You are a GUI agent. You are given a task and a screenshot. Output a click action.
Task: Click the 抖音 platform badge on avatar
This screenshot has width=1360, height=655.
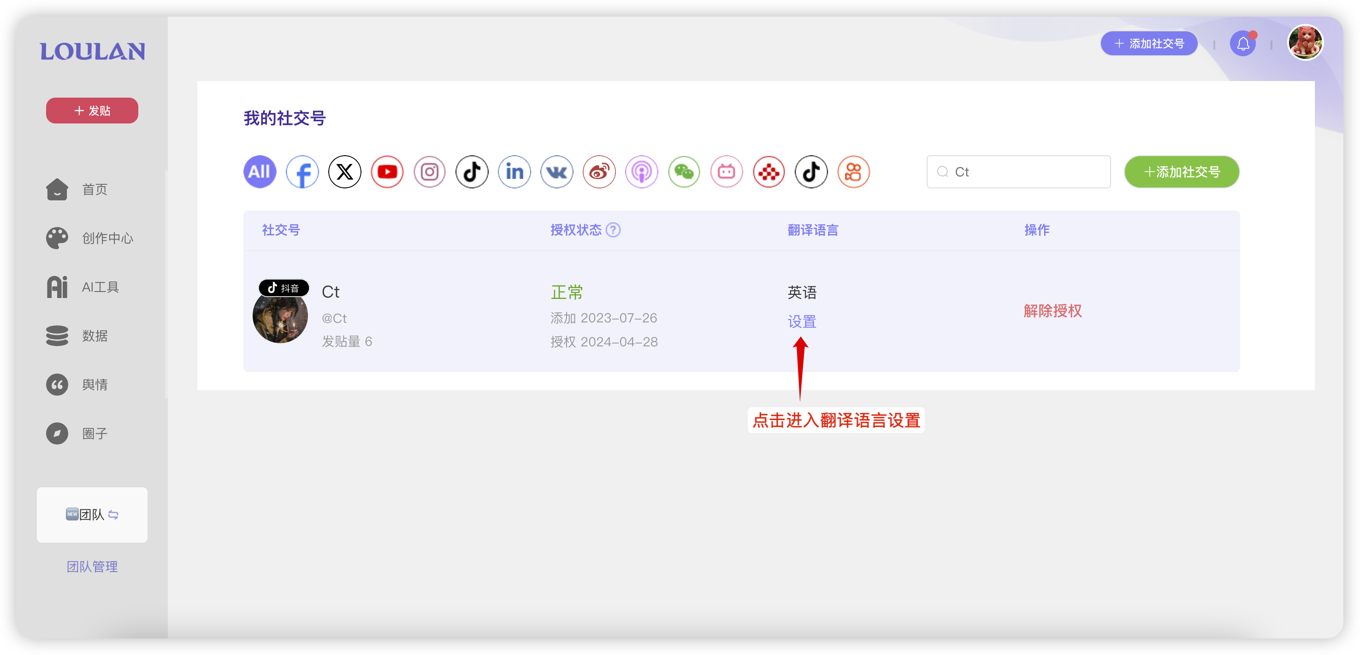click(284, 288)
